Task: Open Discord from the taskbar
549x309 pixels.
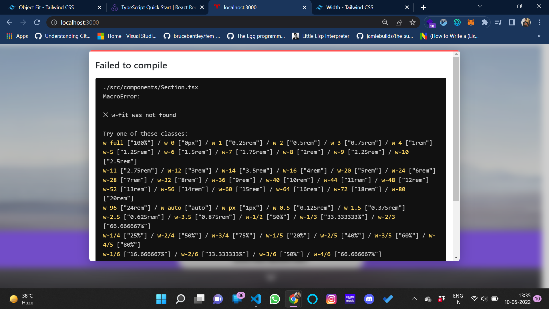Action: pyautogui.click(x=369, y=299)
